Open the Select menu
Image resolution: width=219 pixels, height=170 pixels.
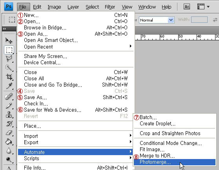coord(92,7)
